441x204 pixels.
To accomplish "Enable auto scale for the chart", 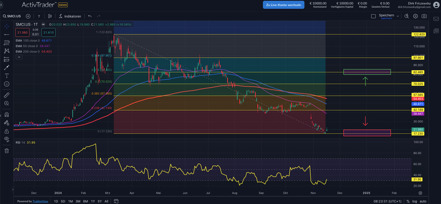I will click(423, 201).
